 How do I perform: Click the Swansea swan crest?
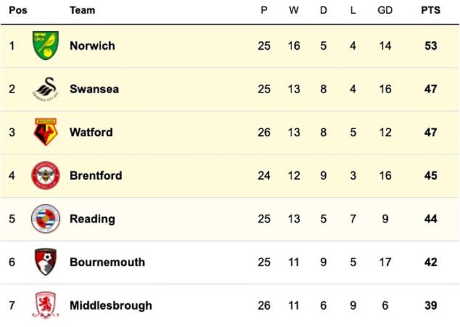[46, 89]
